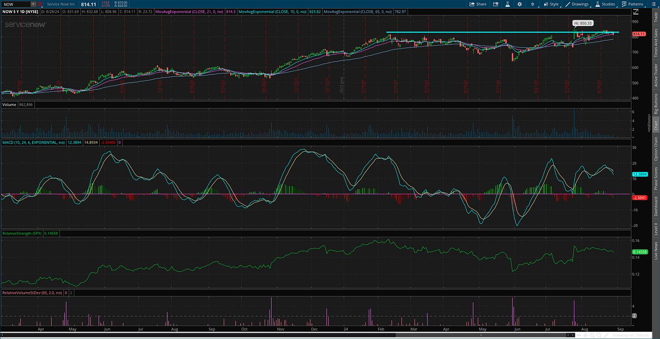This screenshot has width=660, height=339.
Task: Click the cyan horizontal resistance line drawing
Action: [502, 32]
